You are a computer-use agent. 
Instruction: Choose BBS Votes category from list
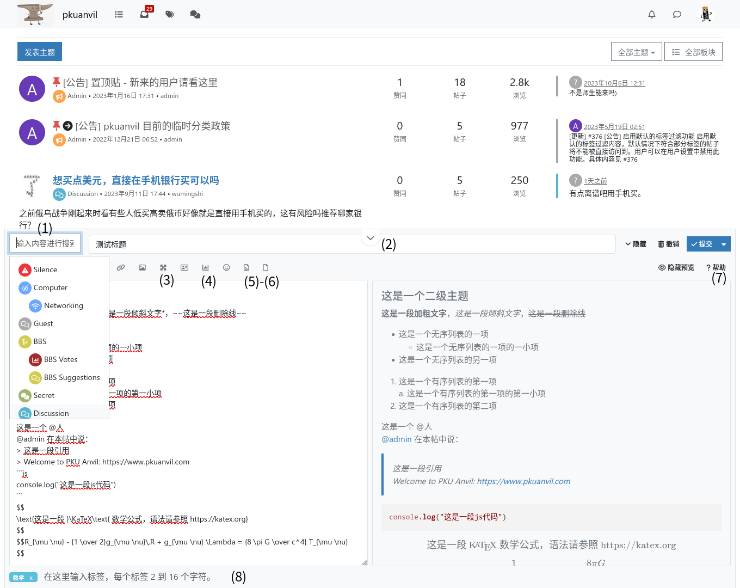(60, 359)
